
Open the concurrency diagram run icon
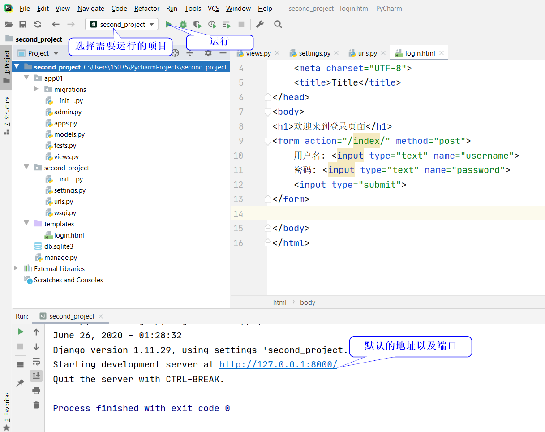(227, 24)
